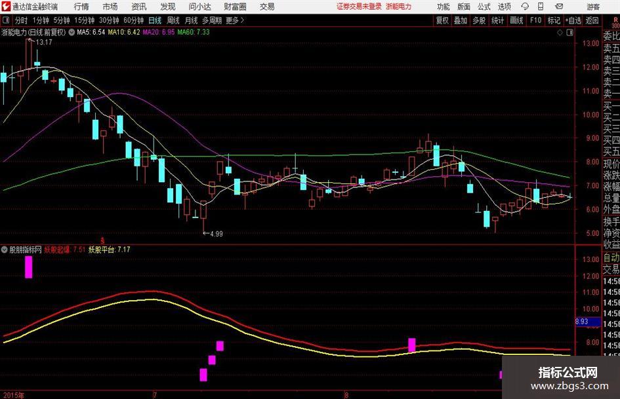Open the MA indicator settings dropdown circle
Screen dimensions: 620x399
pyautogui.click(x=72, y=32)
